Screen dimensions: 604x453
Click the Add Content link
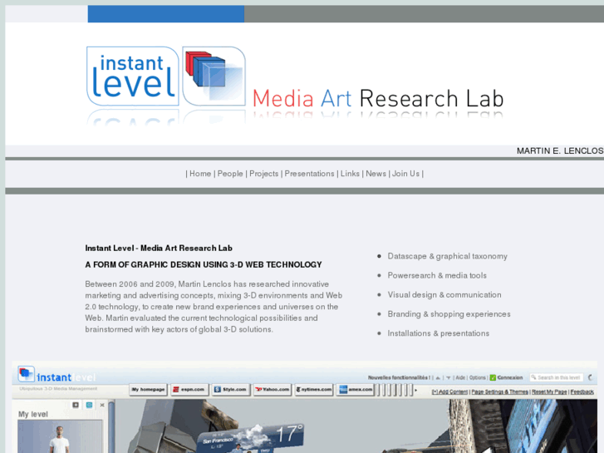449,391
